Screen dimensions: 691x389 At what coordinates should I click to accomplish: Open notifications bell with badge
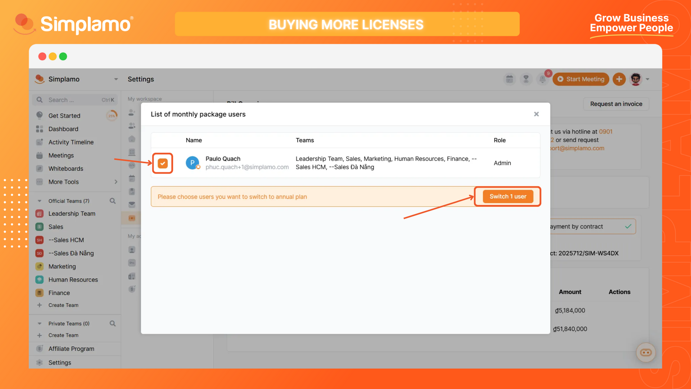pyautogui.click(x=542, y=79)
